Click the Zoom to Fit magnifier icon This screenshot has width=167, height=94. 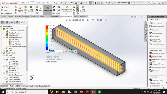point(67,20)
